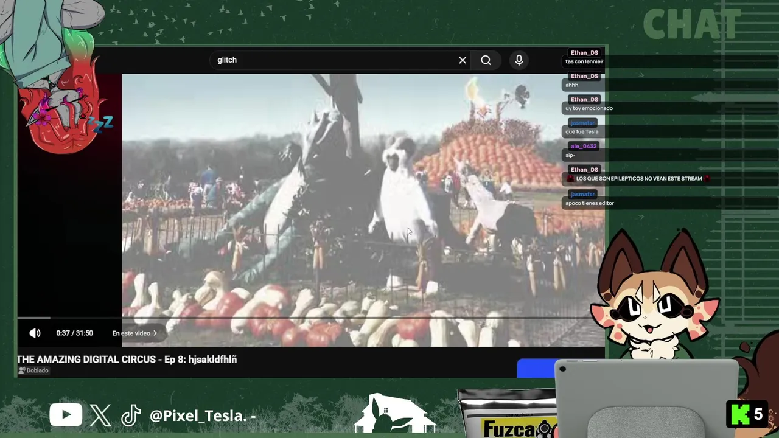Image resolution: width=779 pixels, height=438 pixels.
Task: Click username 'ale_0432' in chat
Action: 583,146
